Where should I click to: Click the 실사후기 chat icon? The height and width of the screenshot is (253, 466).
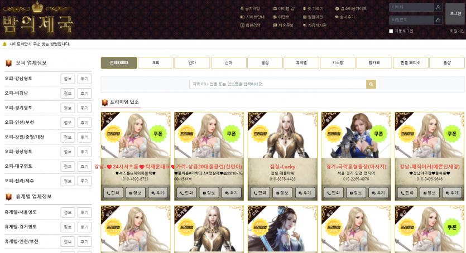tap(337, 17)
